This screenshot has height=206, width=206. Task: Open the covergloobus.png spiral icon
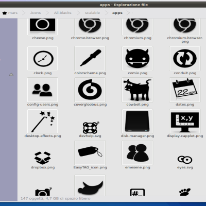[x=90, y=90]
